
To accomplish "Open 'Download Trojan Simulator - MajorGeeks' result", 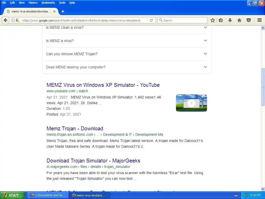I will (x=93, y=161).
